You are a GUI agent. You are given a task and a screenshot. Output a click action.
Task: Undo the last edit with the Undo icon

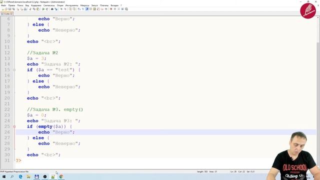click(x=43, y=9)
